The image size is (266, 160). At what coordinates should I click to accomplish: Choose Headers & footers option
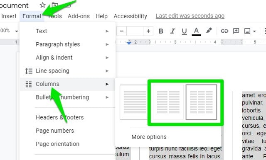tap(67, 117)
